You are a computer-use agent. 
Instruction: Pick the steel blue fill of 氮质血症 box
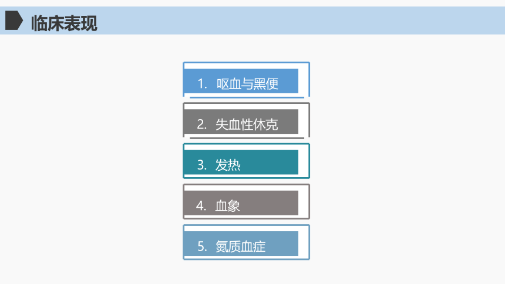coord(241,244)
